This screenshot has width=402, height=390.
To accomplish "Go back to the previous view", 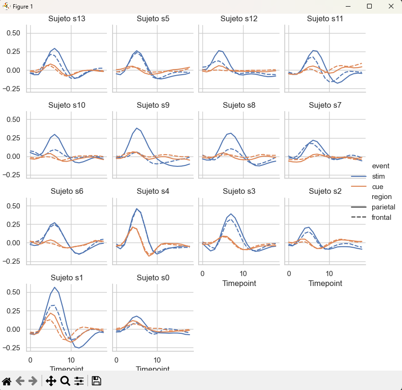I will (x=20, y=381).
